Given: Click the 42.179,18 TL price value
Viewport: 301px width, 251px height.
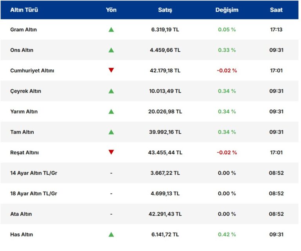Looking at the screenshot, I should (165, 70).
